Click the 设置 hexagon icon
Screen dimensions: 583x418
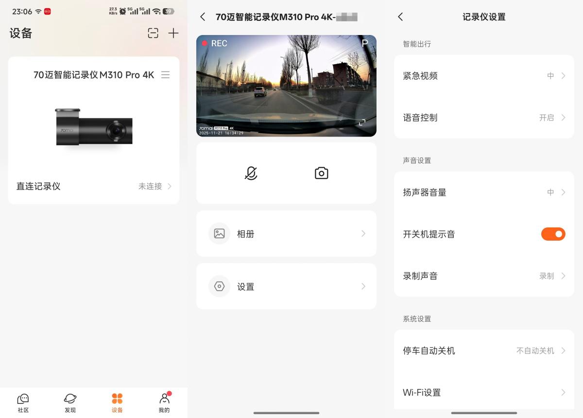point(219,286)
